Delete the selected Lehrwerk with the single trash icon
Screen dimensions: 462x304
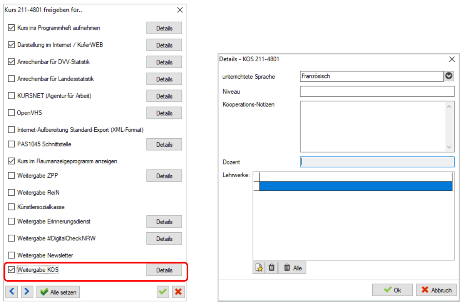click(x=271, y=268)
